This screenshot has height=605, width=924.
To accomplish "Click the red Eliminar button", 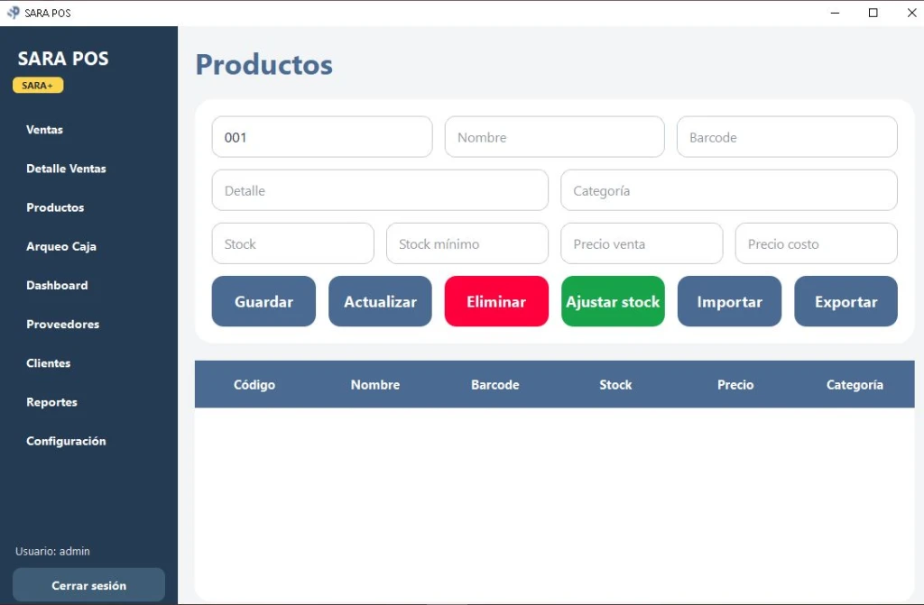I will coord(496,301).
